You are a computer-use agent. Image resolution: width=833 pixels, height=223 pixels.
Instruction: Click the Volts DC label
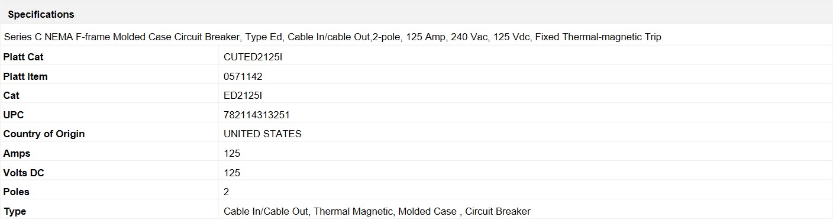tap(24, 173)
